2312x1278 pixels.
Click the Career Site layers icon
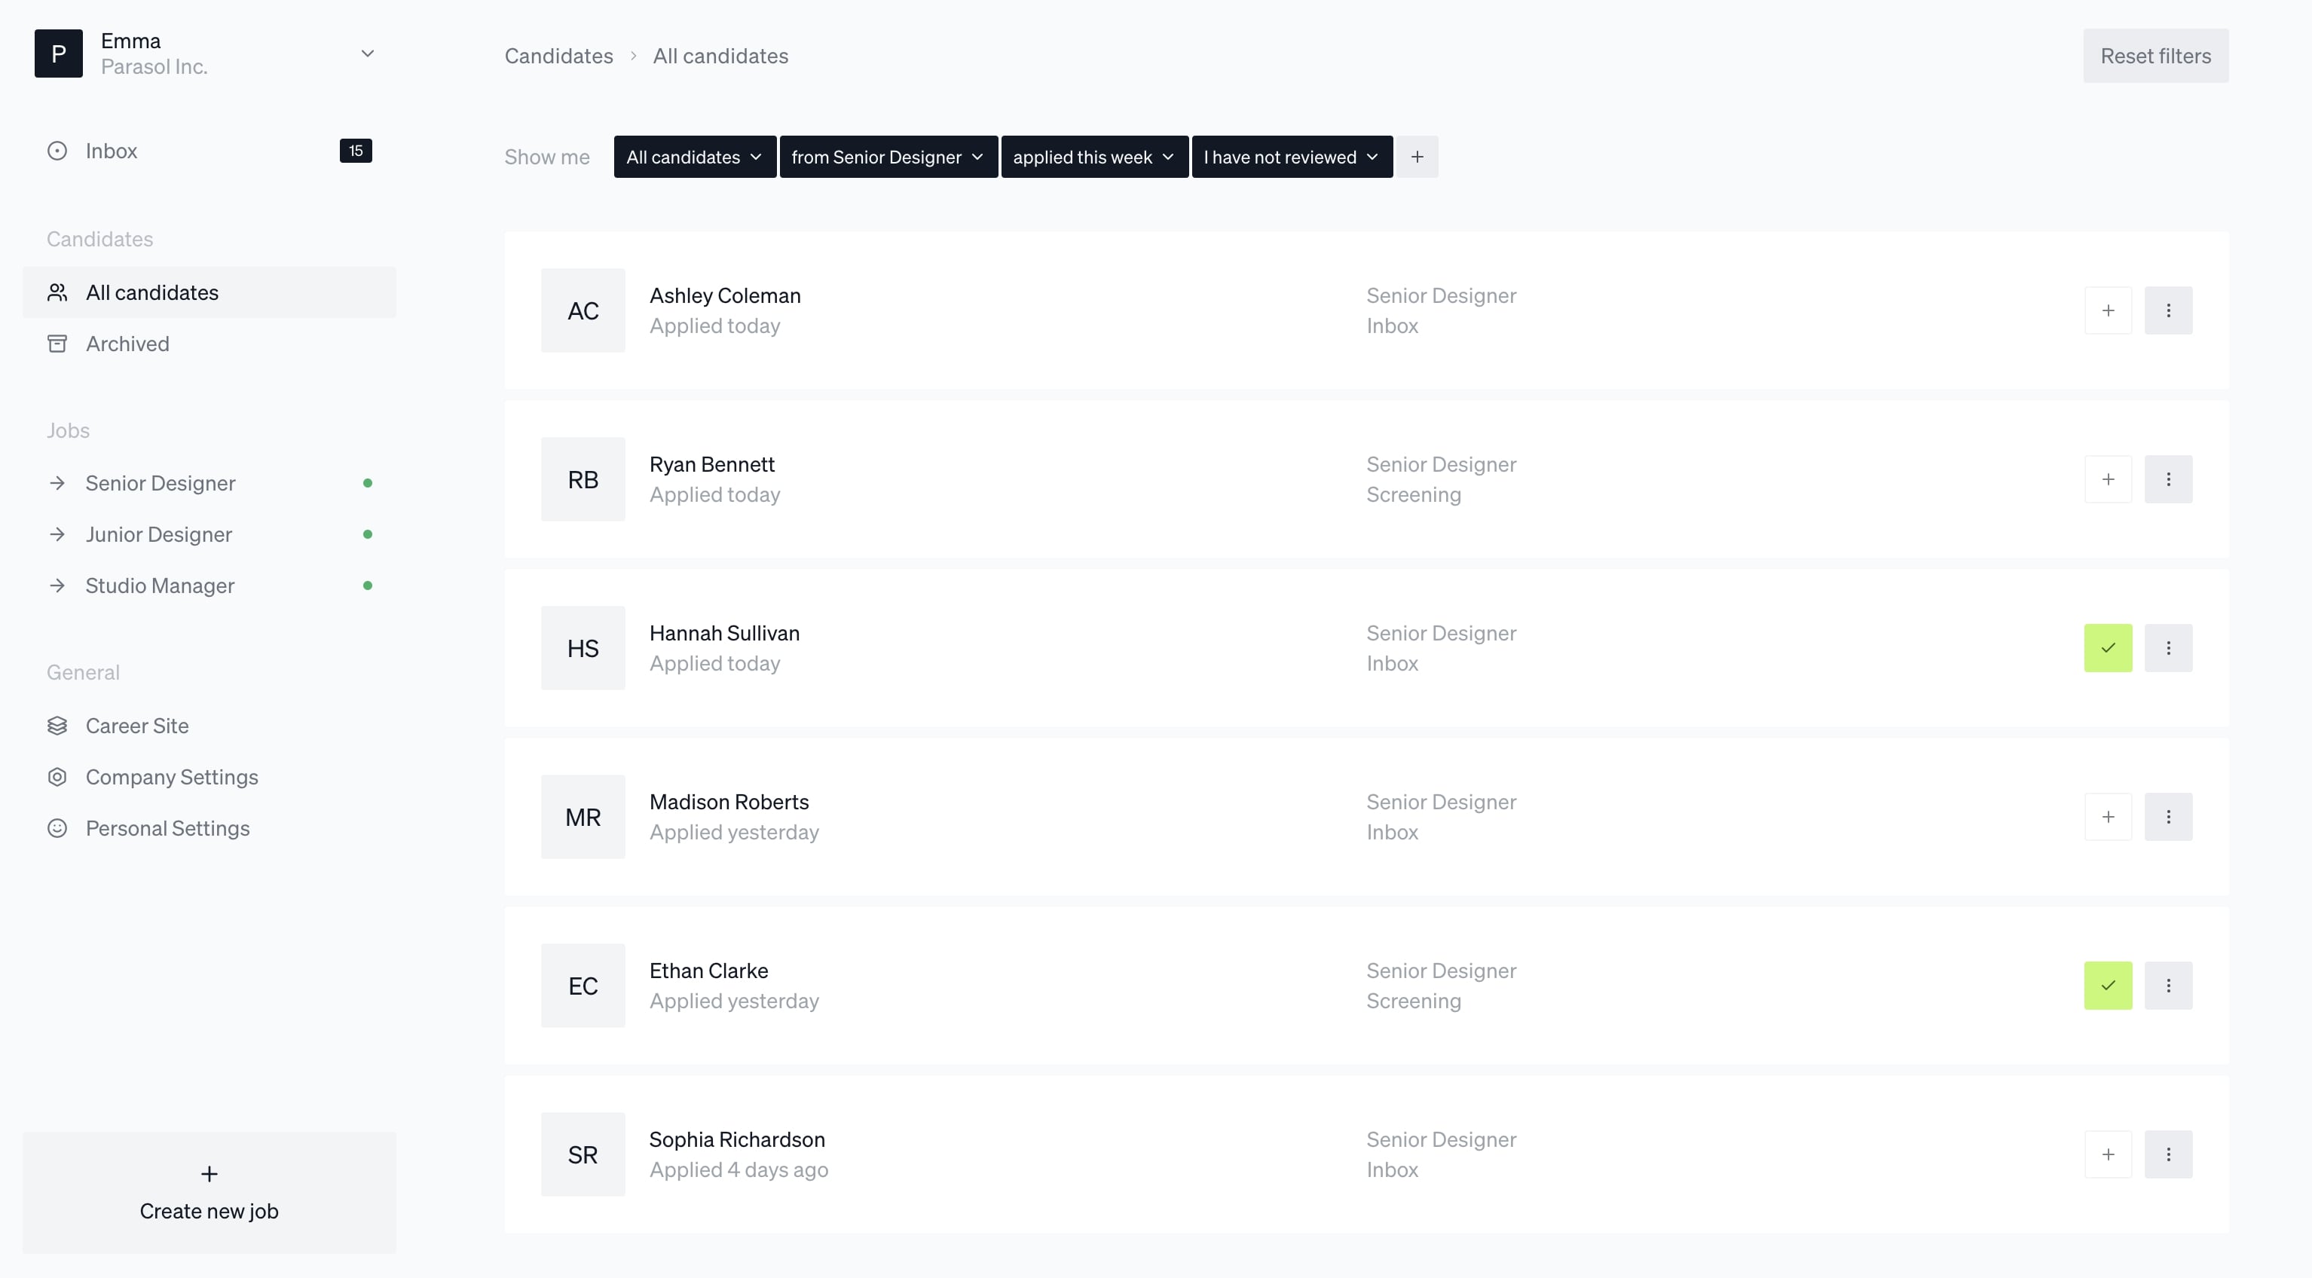point(57,725)
